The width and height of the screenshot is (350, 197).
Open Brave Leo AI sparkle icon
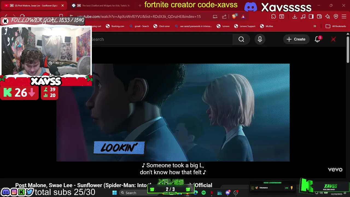(328, 16)
